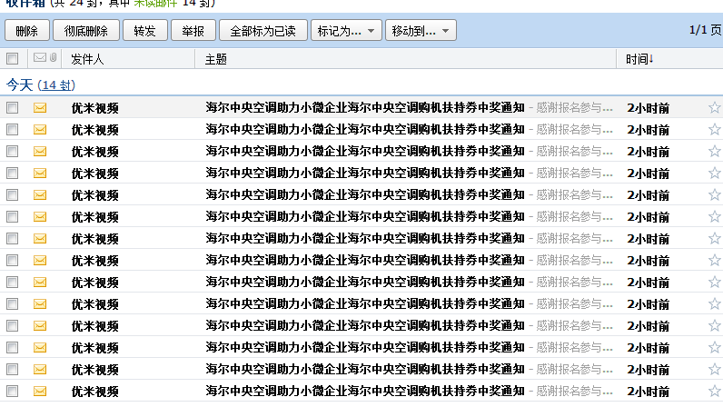This screenshot has height=407, width=723.
Task: Click the unread envelope icon in the sixth row
Action: (x=40, y=216)
